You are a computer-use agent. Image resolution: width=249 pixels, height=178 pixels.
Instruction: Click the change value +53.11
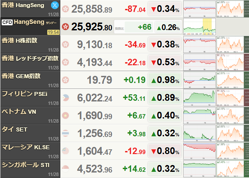pos(134,98)
